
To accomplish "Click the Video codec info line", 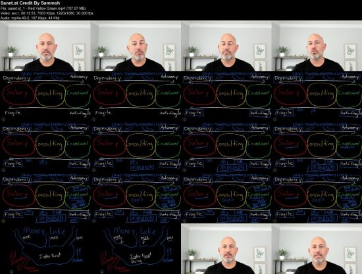I will (47, 13).
